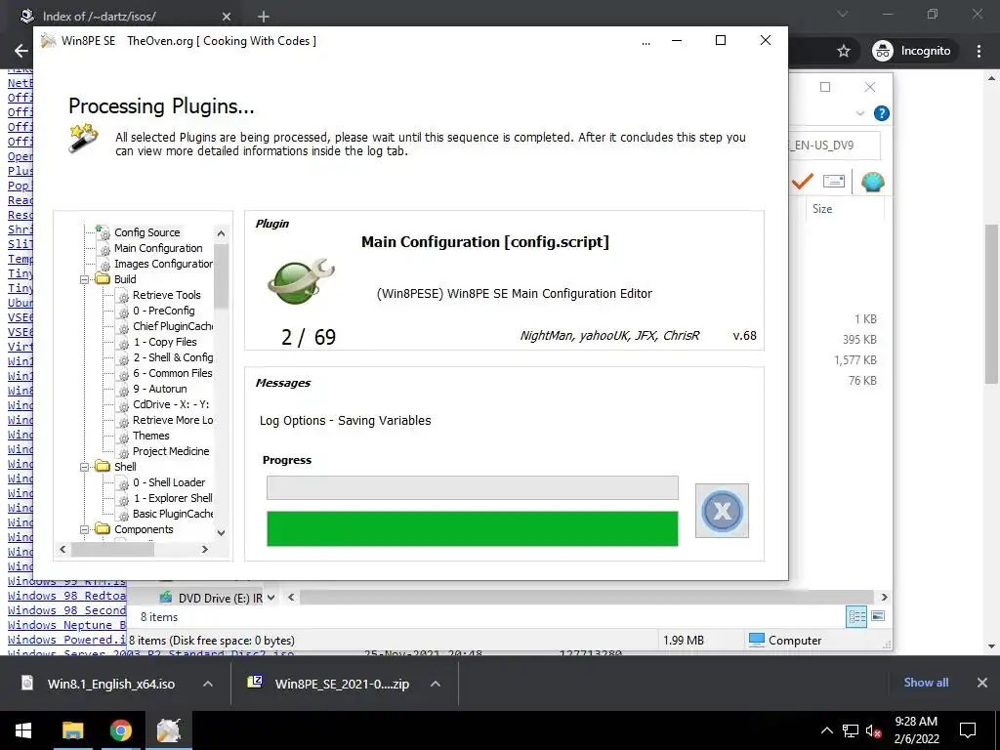Select Project Medicine tree item
This screenshot has width=1000, height=750.
(x=170, y=451)
